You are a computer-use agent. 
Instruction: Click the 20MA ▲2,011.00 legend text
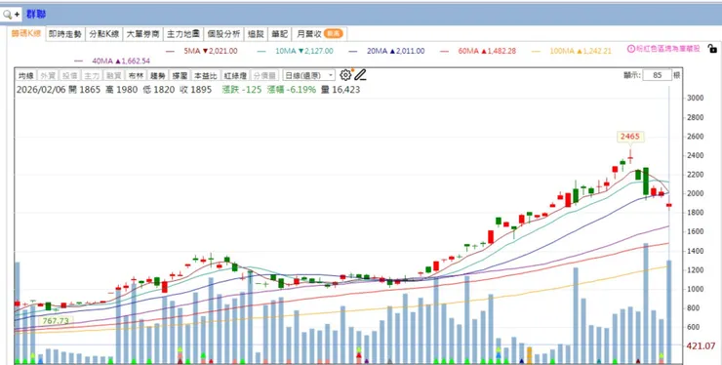tap(395, 51)
